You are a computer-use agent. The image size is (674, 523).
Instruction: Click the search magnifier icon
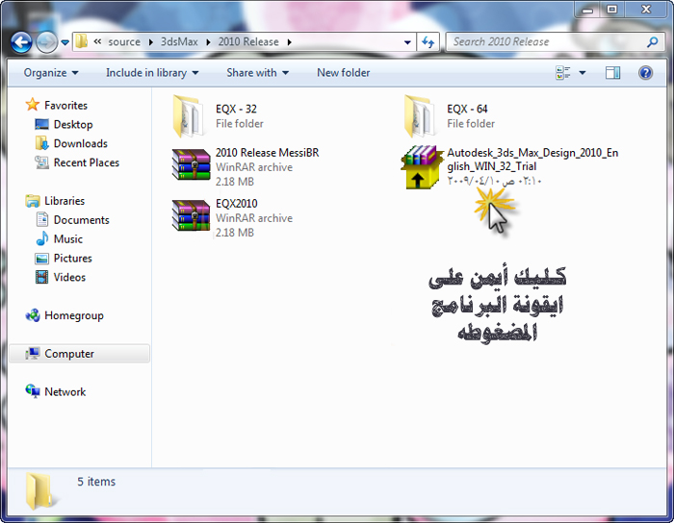653,41
